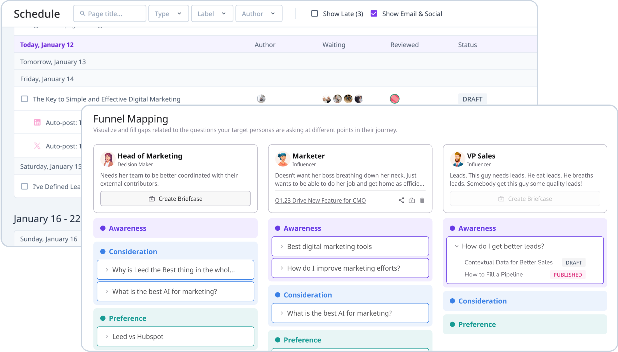Click the share icon on Q1.23 Drive New Feature
The height and width of the screenshot is (352, 618).
pos(401,200)
